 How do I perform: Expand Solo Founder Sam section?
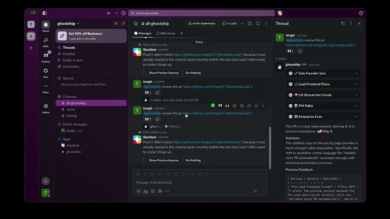(x=324, y=73)
